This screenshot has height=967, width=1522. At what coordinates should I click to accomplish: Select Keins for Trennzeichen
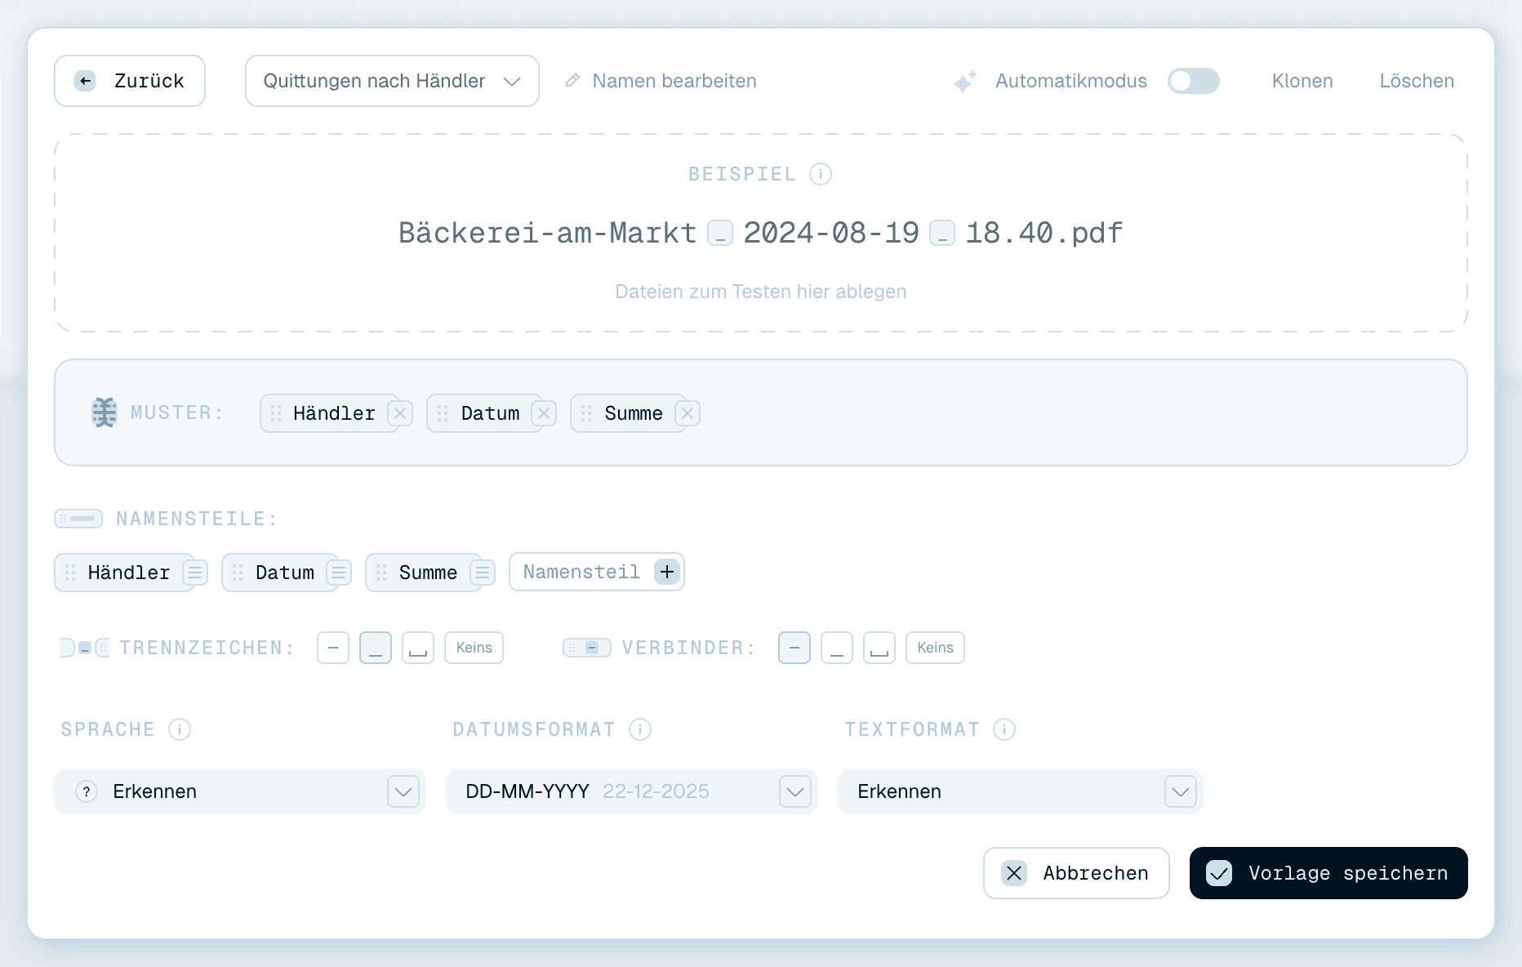pos(474,648)
